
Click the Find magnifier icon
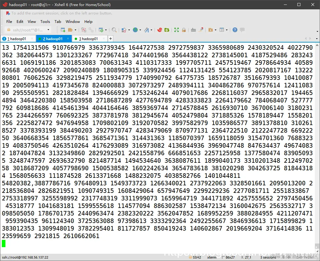tap(114, 30)
